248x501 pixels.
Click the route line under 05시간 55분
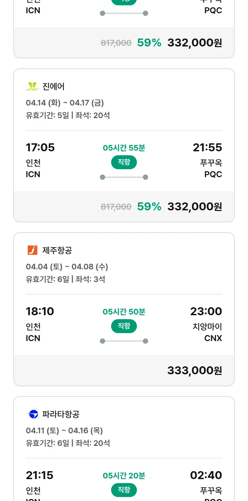[x=124, y=177]
